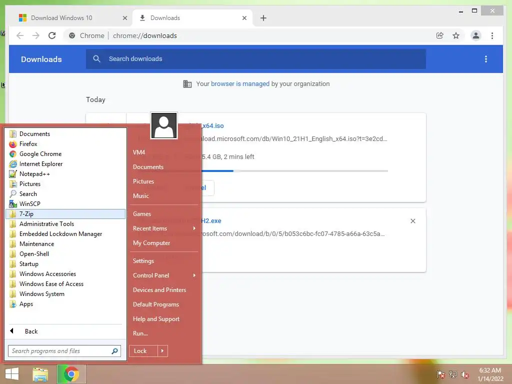Open the Downloads page more actions menu
Viewport: 512px width, 384px height.
486,59
